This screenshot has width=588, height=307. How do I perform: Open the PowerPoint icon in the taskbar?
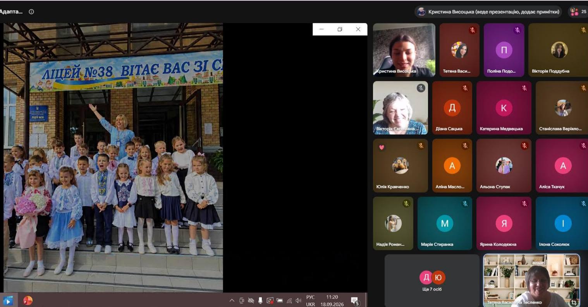28,300
